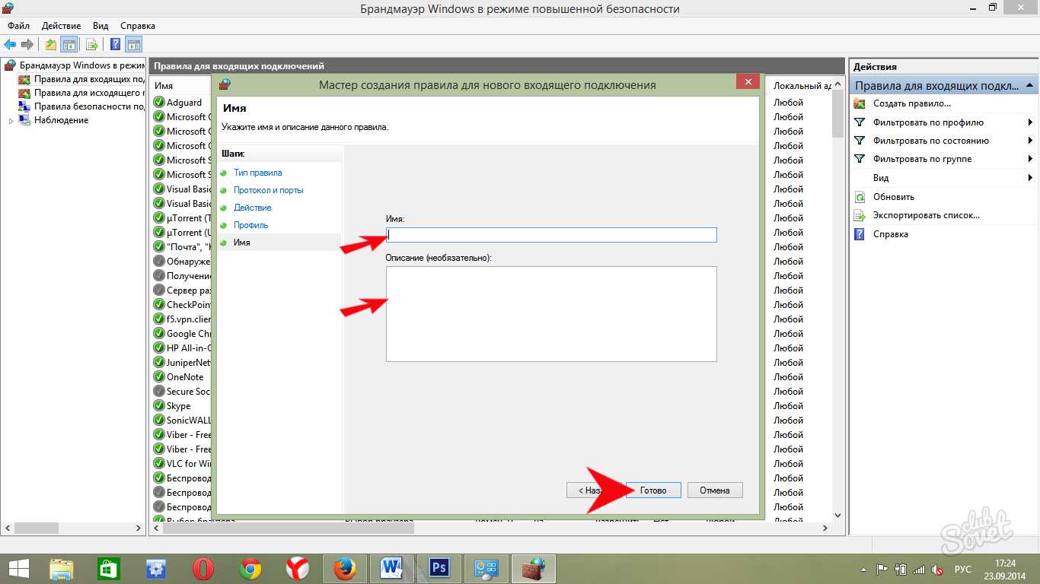Image resolution: width=1040 pixels, height=584 pixels.
Task: Click the Up one level folder icon
Action: coord(50,44)
